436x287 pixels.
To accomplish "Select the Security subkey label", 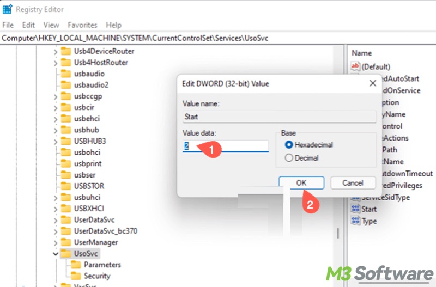I will [x=97, y=276].
